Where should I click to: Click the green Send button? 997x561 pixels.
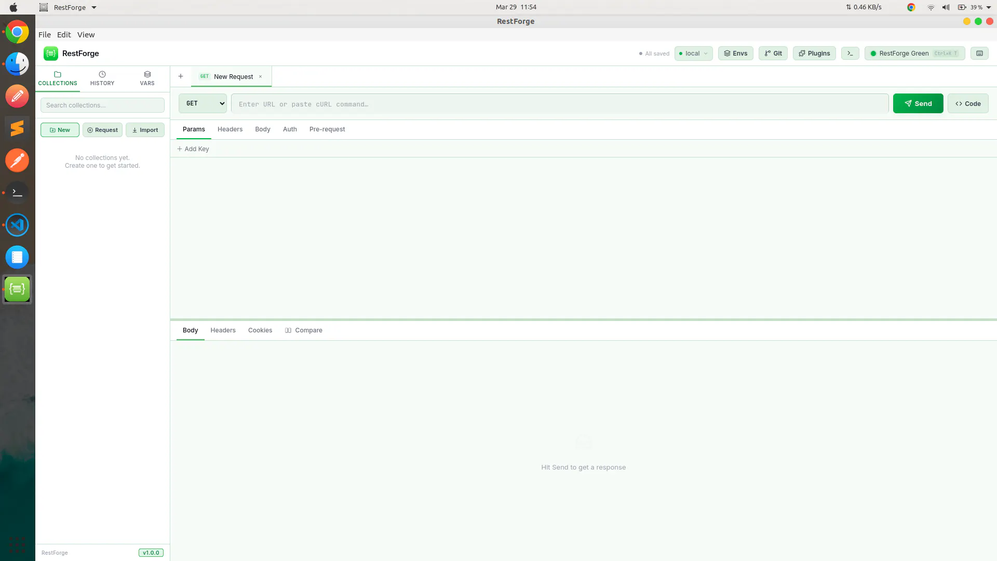click(918, 103)
